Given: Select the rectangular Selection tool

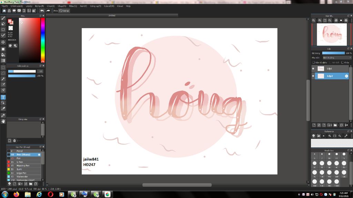Looking at the screenshot, I should coord(3,67).
